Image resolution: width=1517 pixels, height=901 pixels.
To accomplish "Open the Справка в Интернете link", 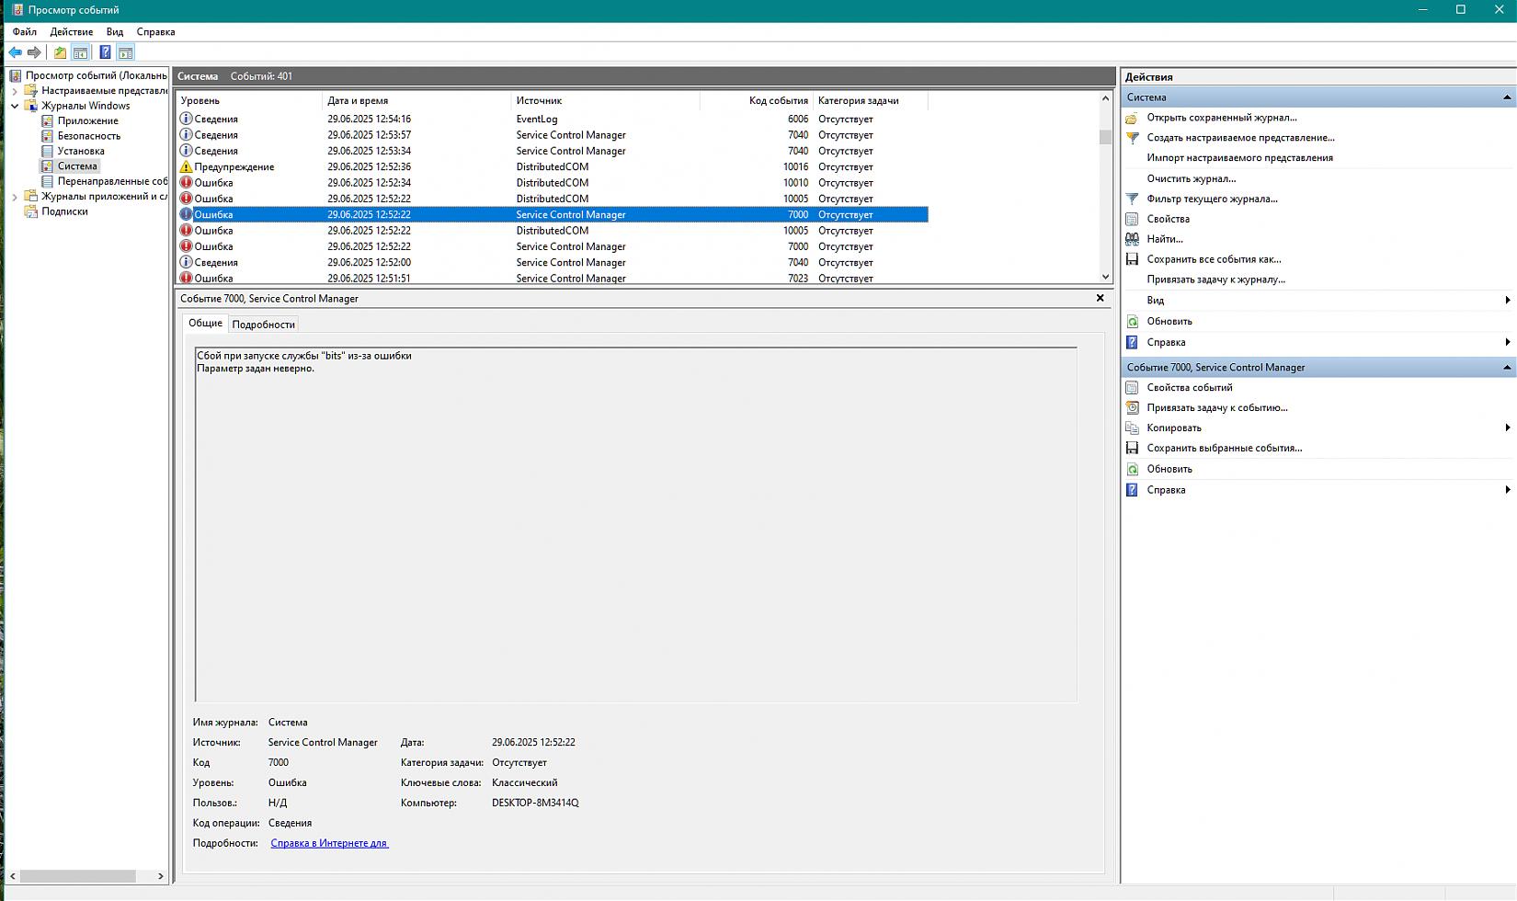I will [329, 843].
